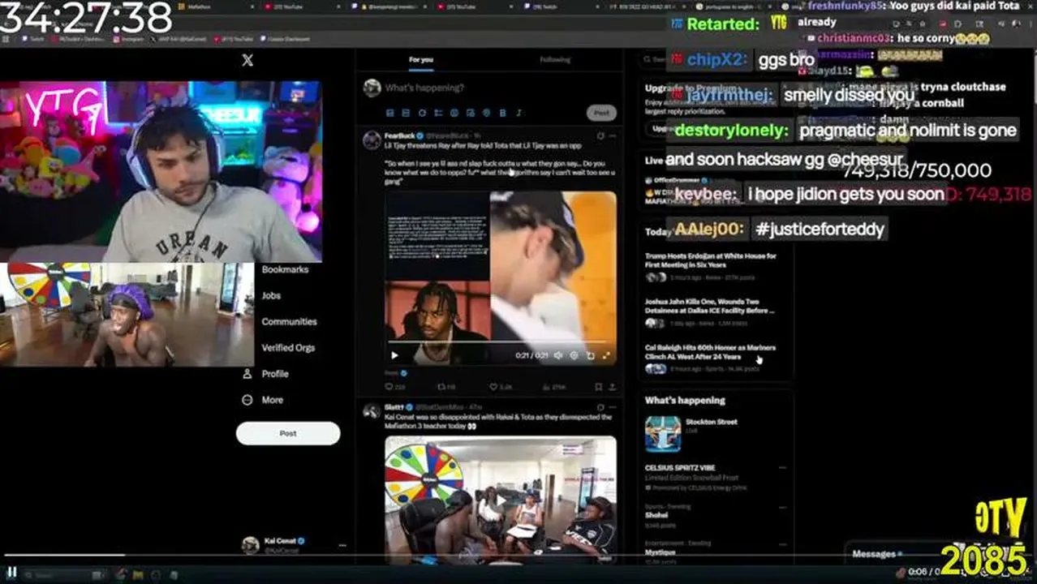View analytics of the FearBuck post
This screenshot has height=584, width=1037.
click(553, 387)
